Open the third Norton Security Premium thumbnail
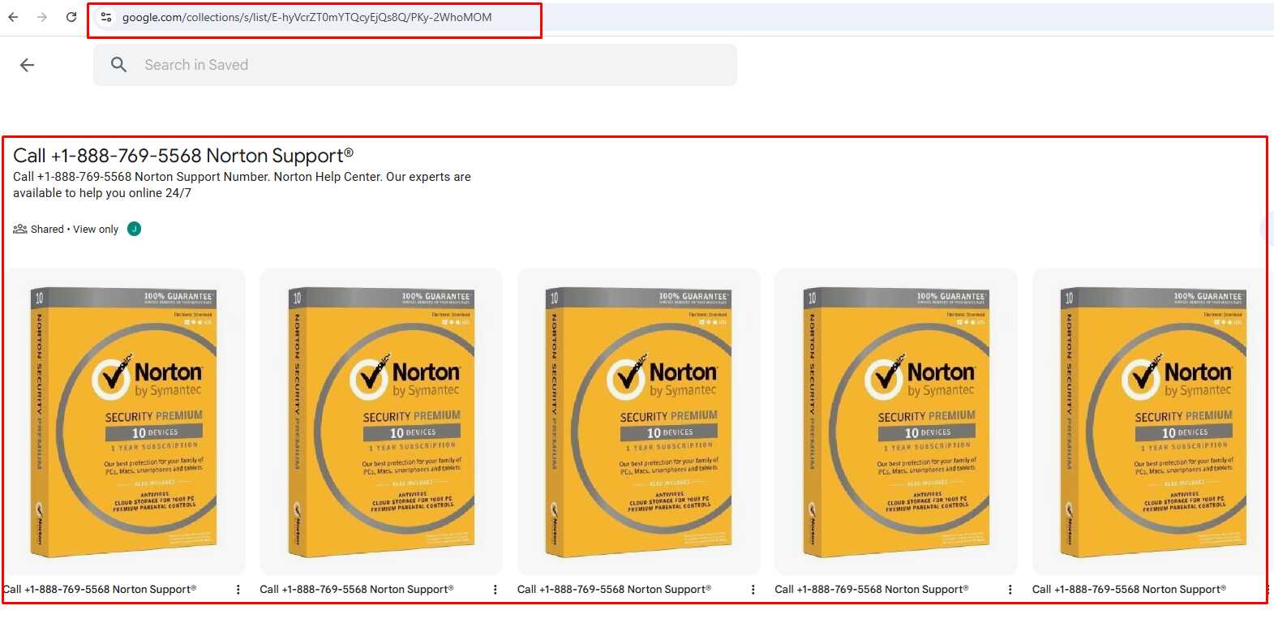Image resolution: width=1274 pixels, height=623 pixels. [x=638, y=422]
